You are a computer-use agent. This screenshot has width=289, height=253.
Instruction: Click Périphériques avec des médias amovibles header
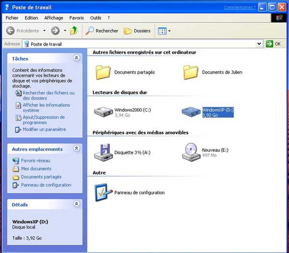pyautogui.click(x=141, y=132)
